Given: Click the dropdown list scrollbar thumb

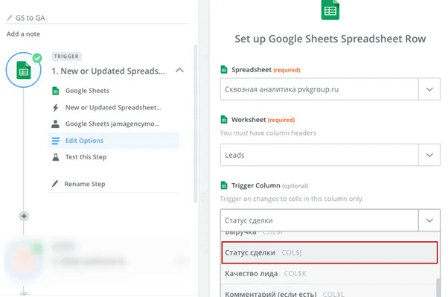Looking at the screenshot, I should pos(438,287).
